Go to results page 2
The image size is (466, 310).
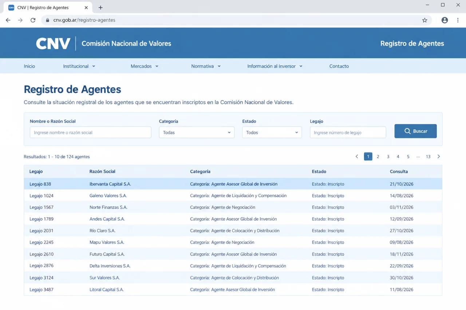[x=378, y=156]
